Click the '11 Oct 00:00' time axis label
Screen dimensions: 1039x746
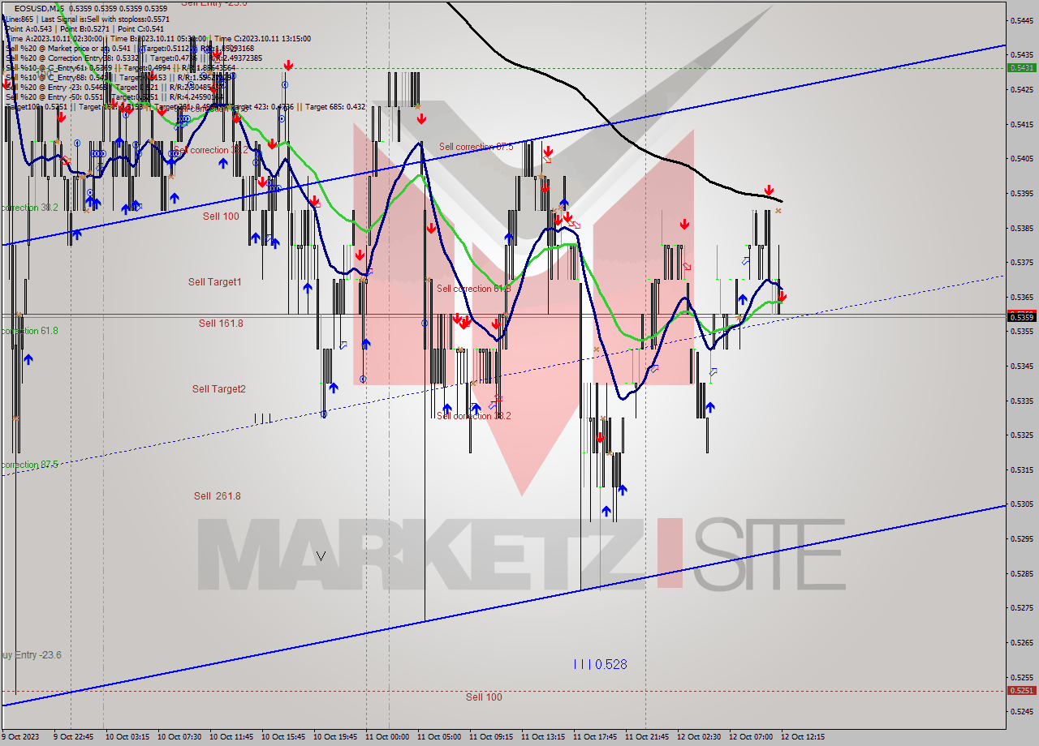[386, 737]
